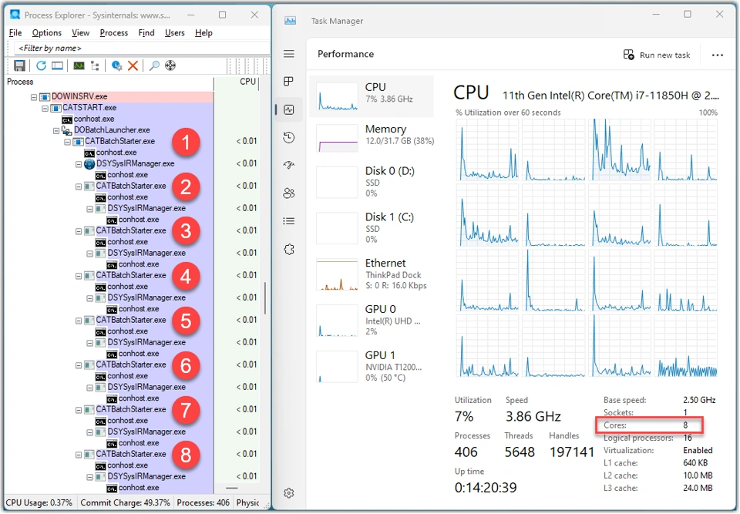Click the 'CPU Usage: 0.37%' status bar entry

coord(39,503)
